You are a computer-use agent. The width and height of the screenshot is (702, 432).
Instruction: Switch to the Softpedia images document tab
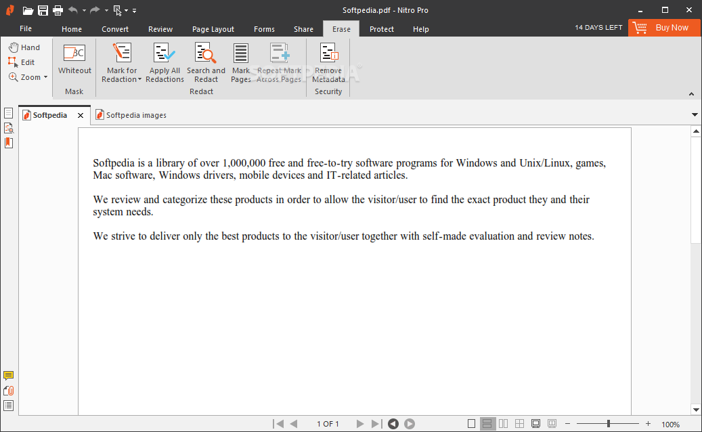point(131,115)
